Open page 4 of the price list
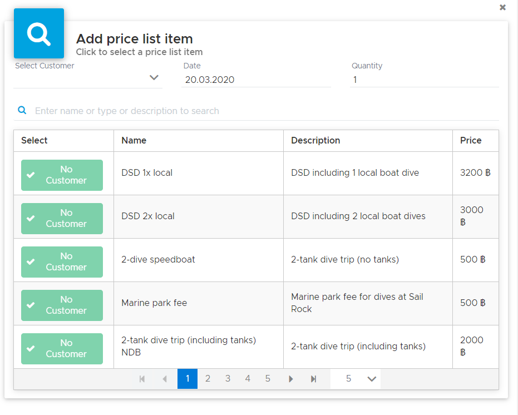This screenshot has height=415, width=518. coord(248,379)
